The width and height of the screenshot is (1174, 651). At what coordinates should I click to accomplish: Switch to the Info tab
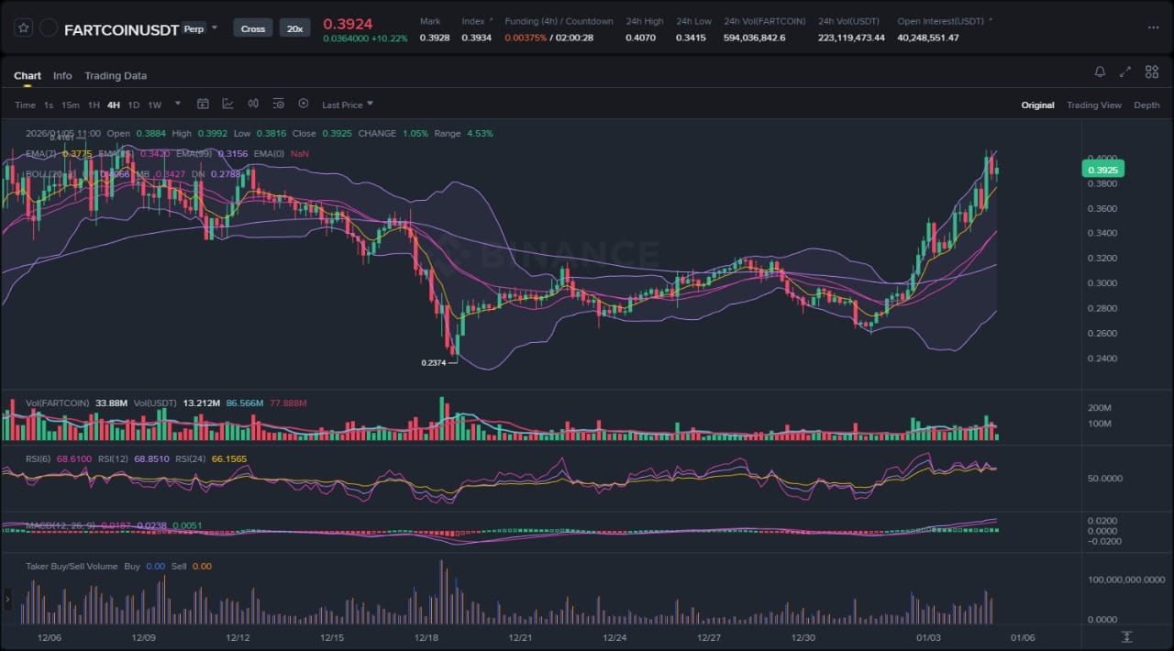click(x=62, y=75)
